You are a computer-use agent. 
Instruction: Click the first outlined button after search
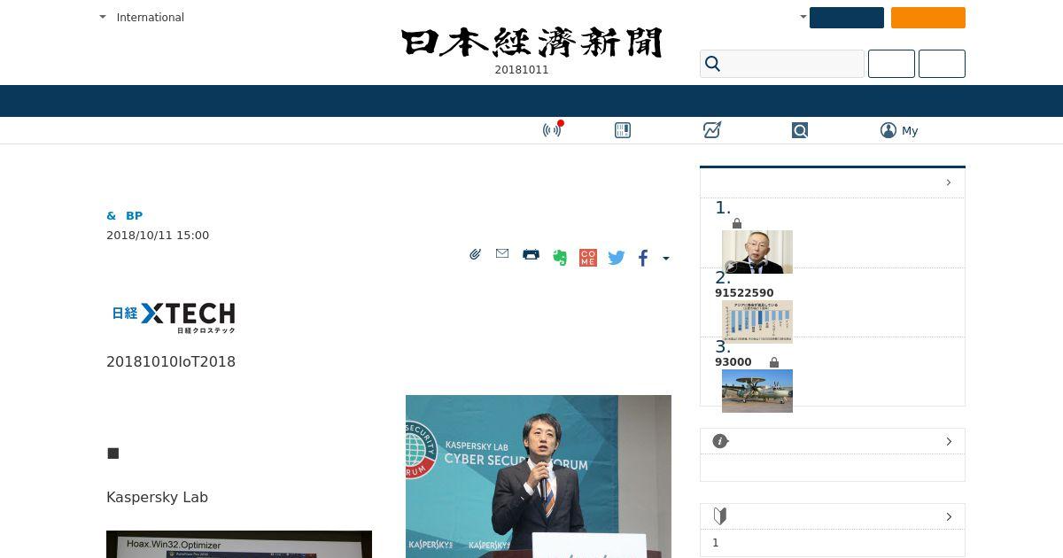pyautogui.click(x=891, y=64)
